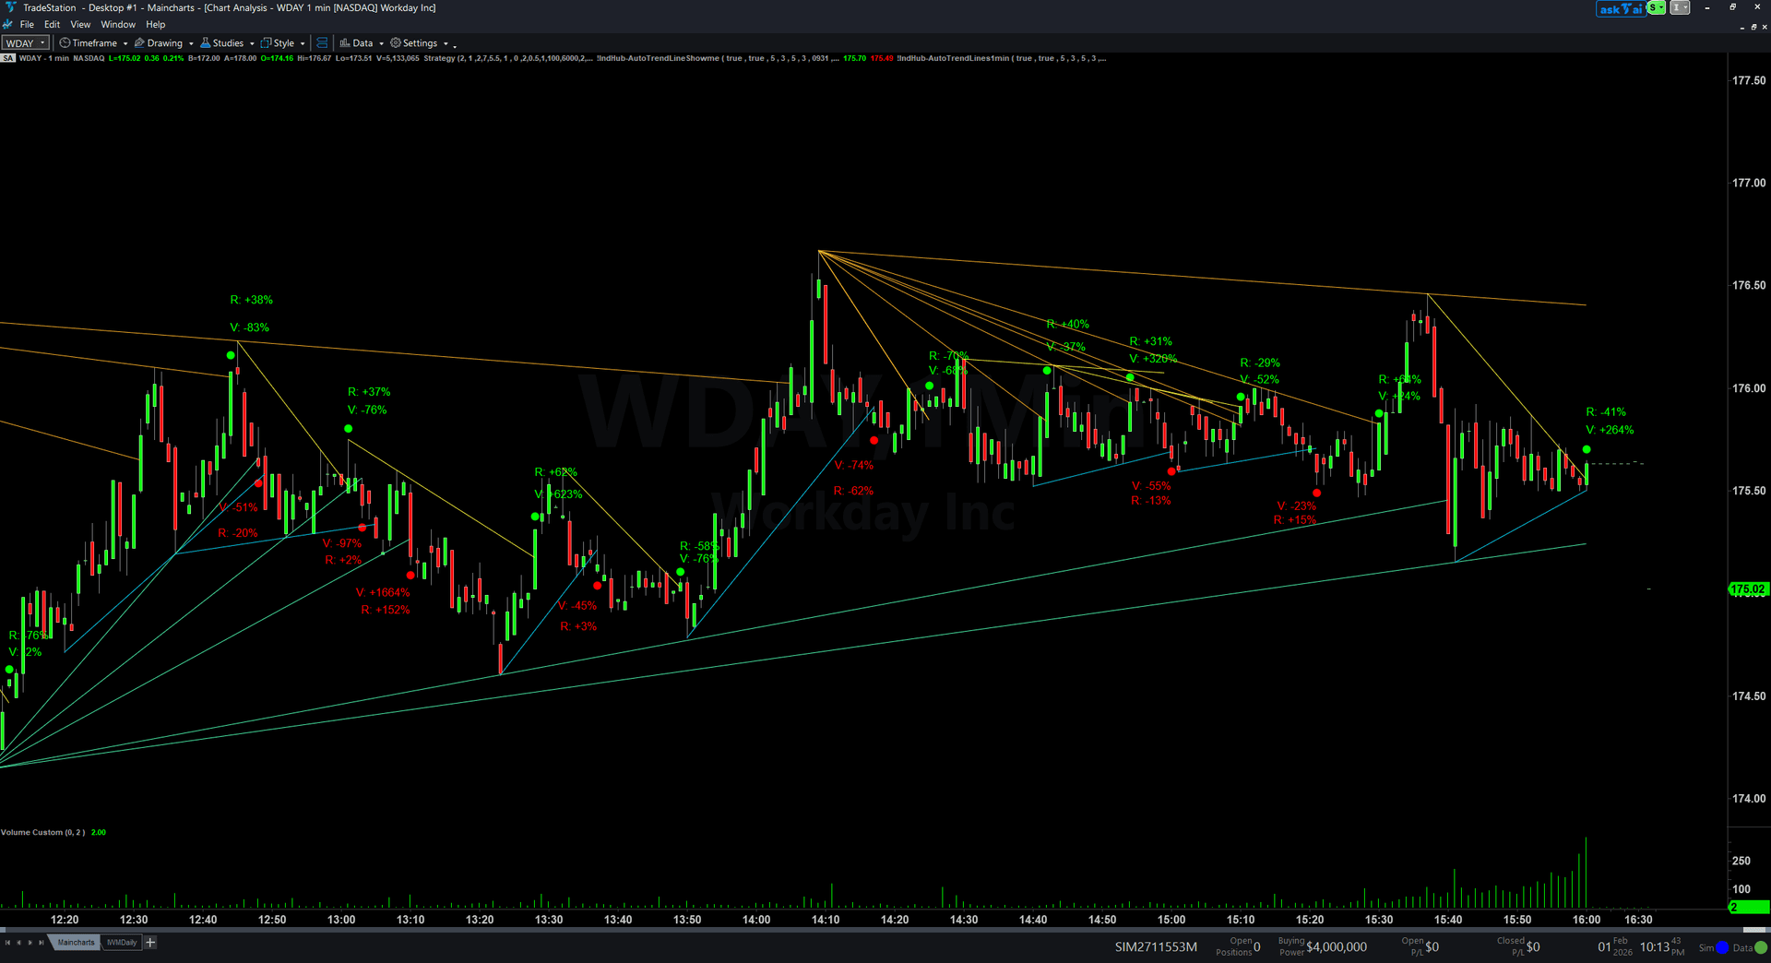Click the first-page navigation arrow bottom left
Screen dimensions: 1771x963
[x=8, y=942]
